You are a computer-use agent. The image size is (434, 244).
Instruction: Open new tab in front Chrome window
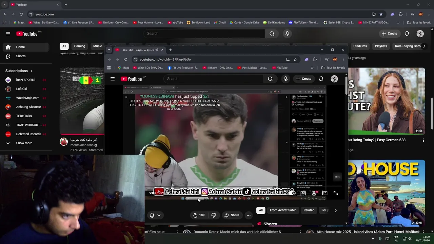click(x=170, y=50)
